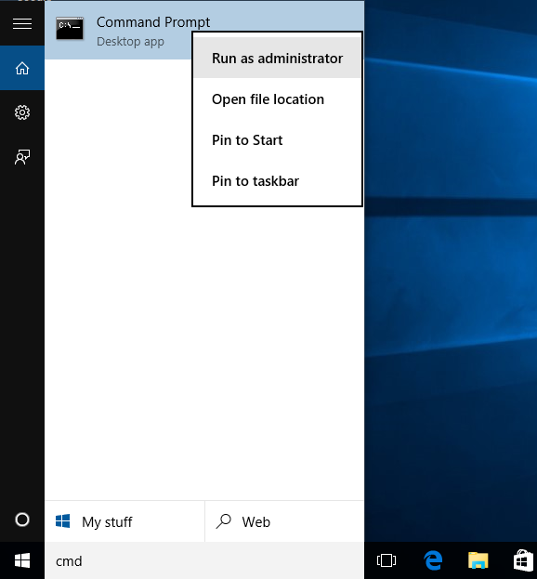Click the Windows Start button
This screenshot has height=579, width=537.
click(x=22, y=560)
